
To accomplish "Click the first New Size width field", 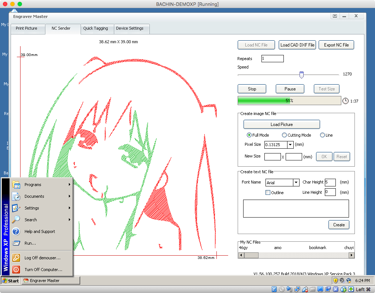I will tap(272, 157).
